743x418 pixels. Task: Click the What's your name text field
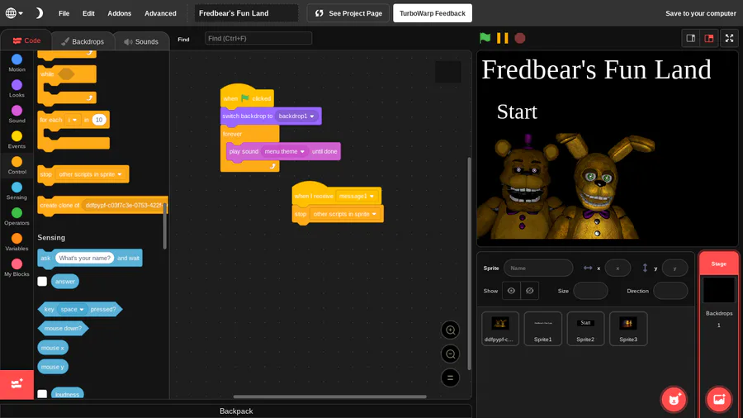(84, 259)
